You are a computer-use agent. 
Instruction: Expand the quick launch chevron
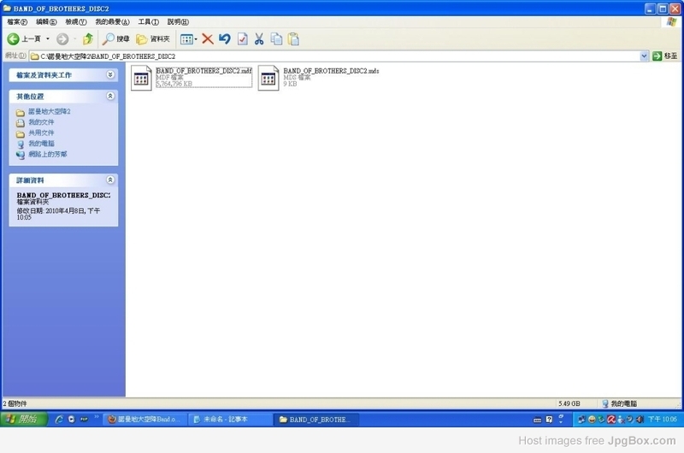[97, 417]
